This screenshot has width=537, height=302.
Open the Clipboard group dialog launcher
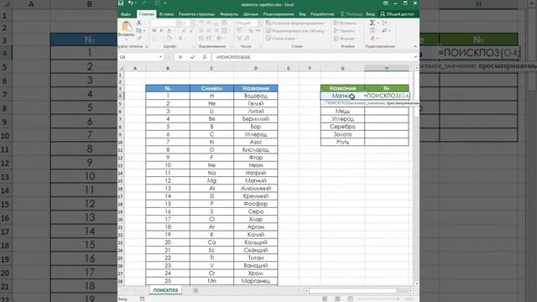[146, 46]
